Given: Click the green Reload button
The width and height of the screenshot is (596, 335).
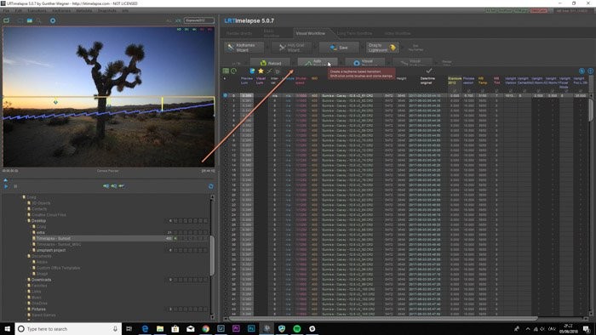Looking at the screenshot, I should coord(271,63).
